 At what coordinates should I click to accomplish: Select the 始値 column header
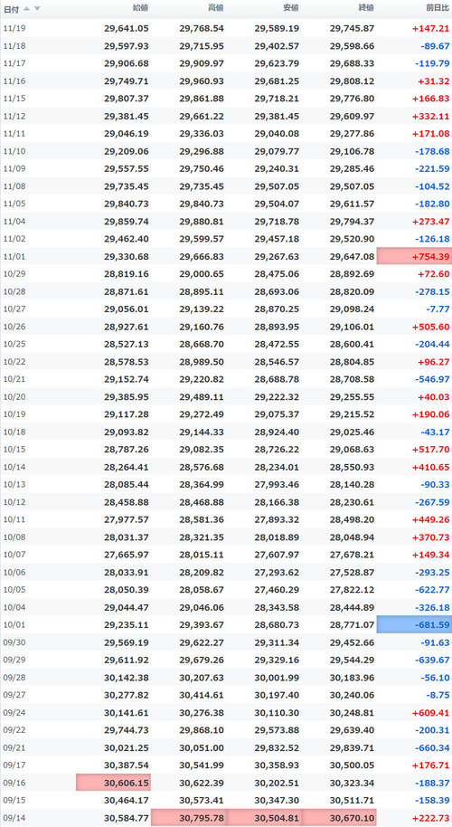tap(141, 8)
